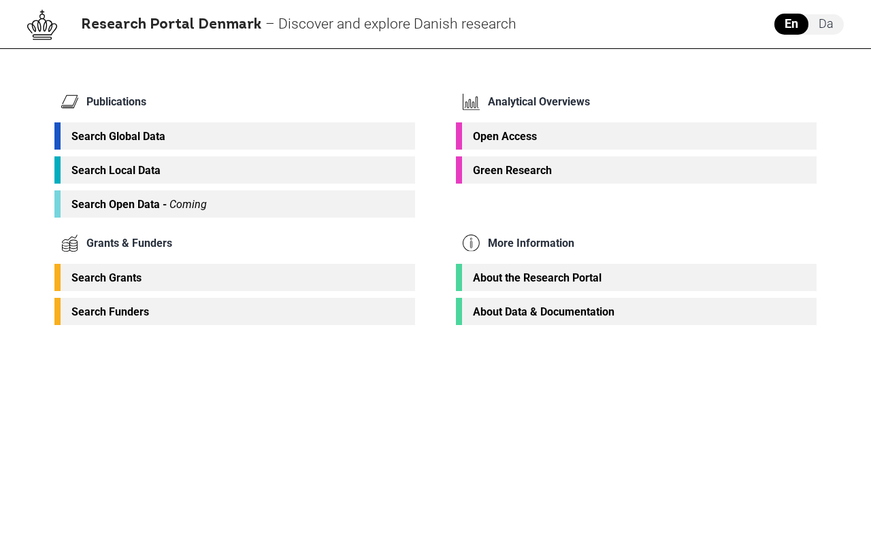The image size is (871, 544).
Task: Open Search Global Data
Action: tap(235, 136)
